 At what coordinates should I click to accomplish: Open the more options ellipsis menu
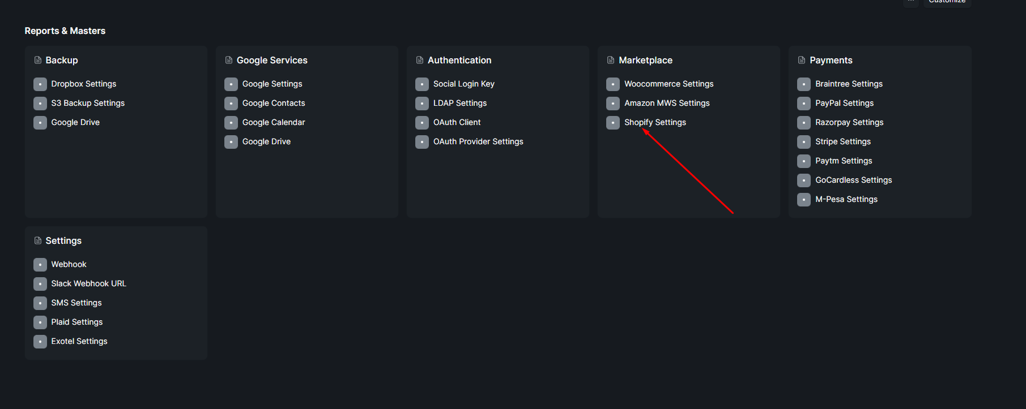point(911,2)
